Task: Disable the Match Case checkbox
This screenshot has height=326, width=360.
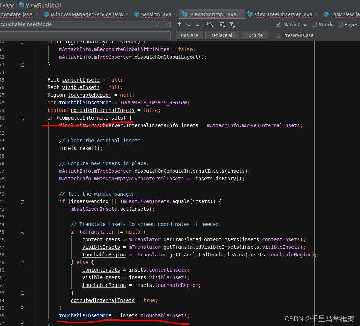Action: click(x=278, y=24)
